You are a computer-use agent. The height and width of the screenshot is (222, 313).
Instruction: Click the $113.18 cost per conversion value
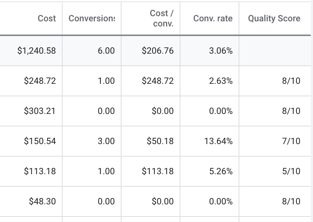click(x=158, y=171)
